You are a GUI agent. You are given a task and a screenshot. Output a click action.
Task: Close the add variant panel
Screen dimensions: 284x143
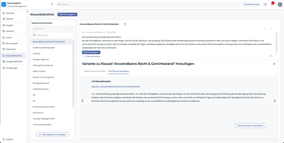click(274, 64)
